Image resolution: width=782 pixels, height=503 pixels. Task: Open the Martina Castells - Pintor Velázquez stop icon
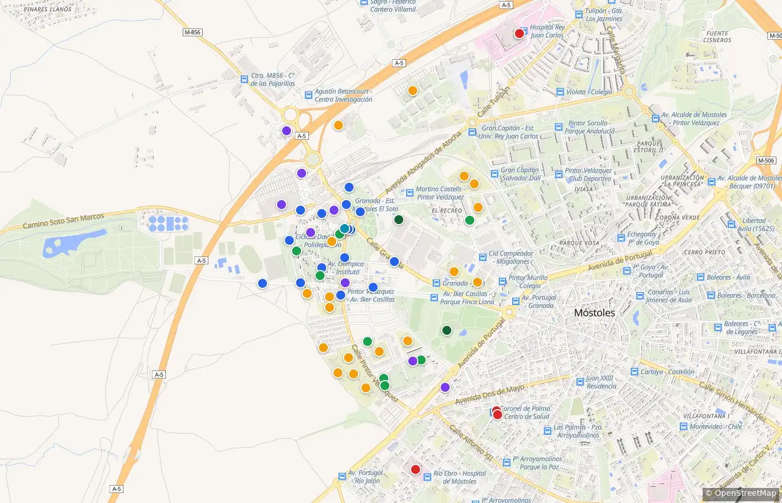tap(409, 193)
